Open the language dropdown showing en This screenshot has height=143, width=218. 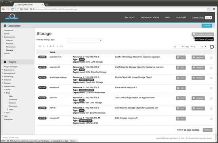(208, 18)
